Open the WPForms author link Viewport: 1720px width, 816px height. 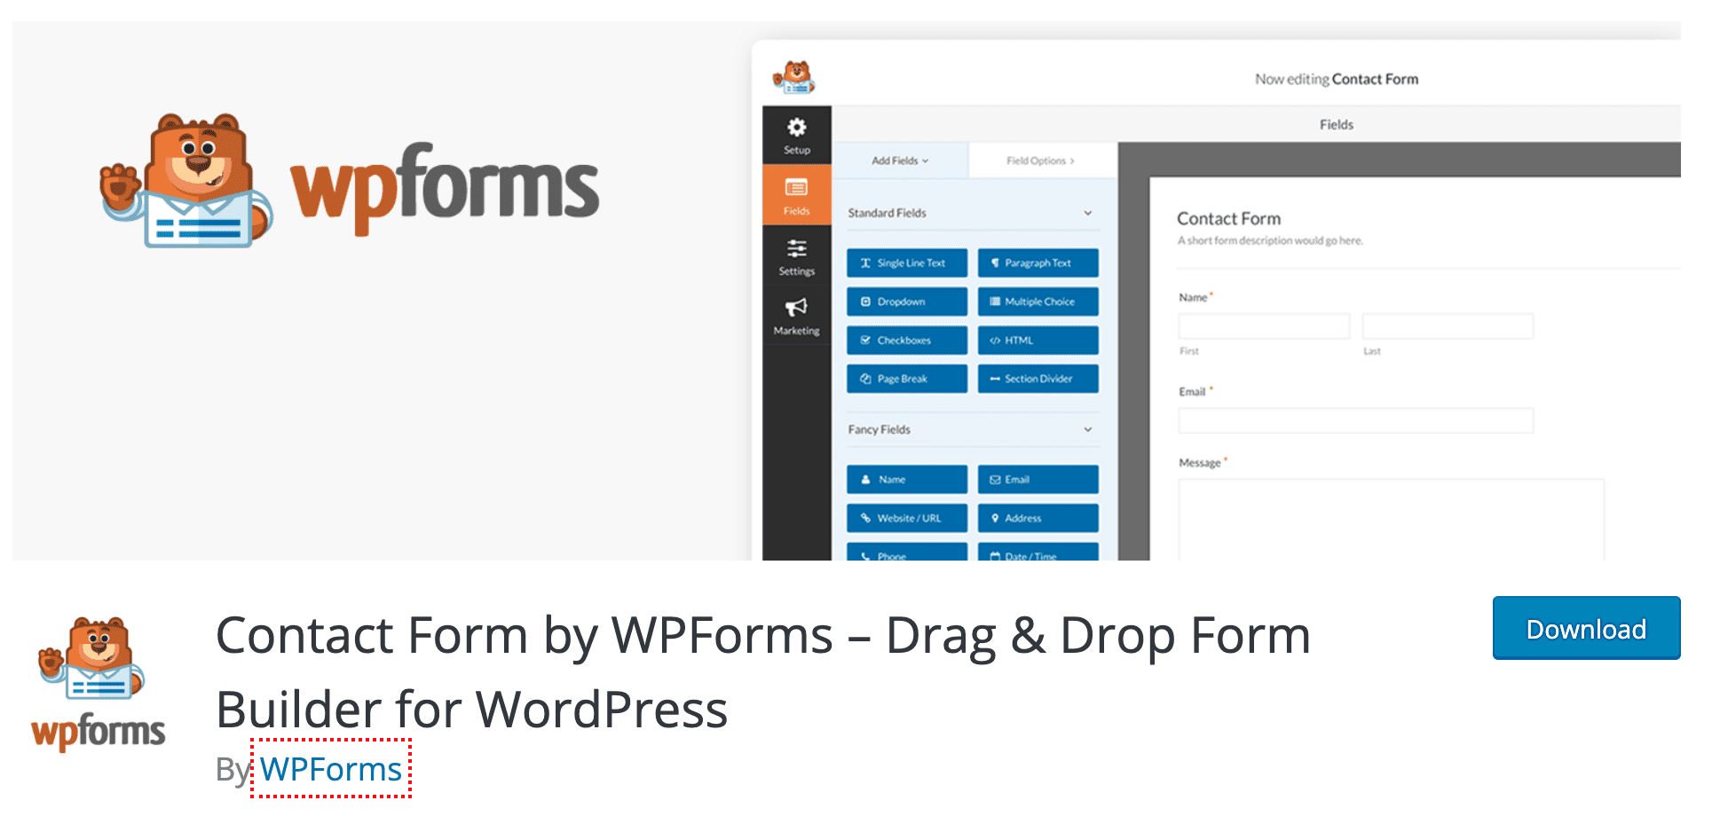point(331,769)
